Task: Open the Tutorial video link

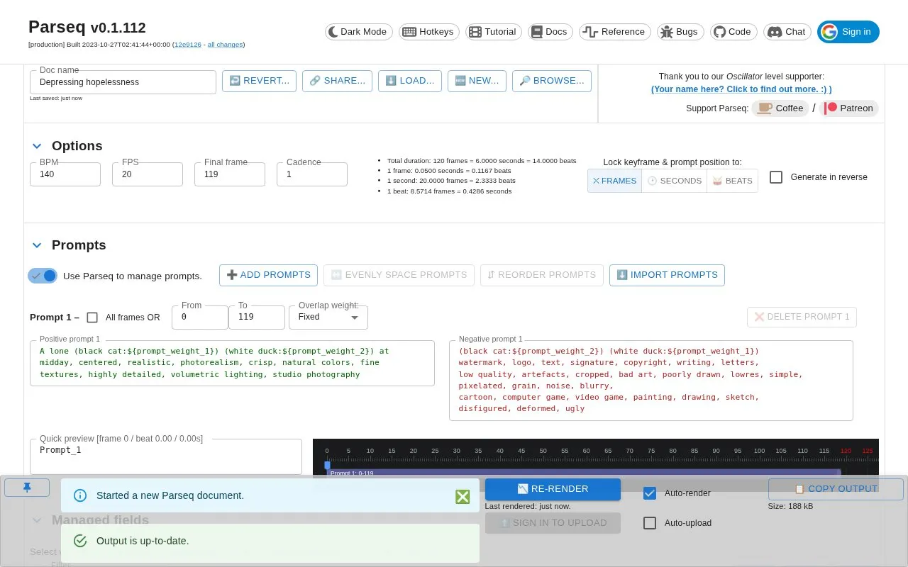Action: coord(493,32)
